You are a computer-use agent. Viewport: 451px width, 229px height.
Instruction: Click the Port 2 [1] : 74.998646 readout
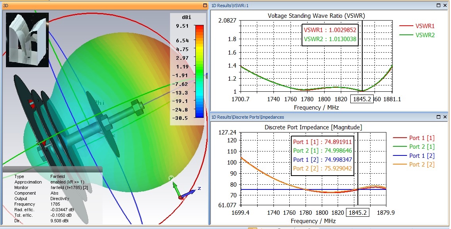323,151
